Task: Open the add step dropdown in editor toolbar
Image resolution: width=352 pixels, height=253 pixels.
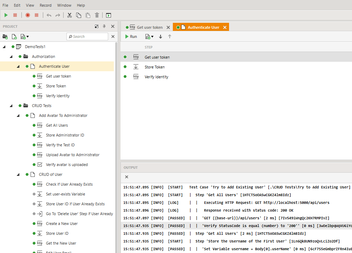Action: coord(149,36)
